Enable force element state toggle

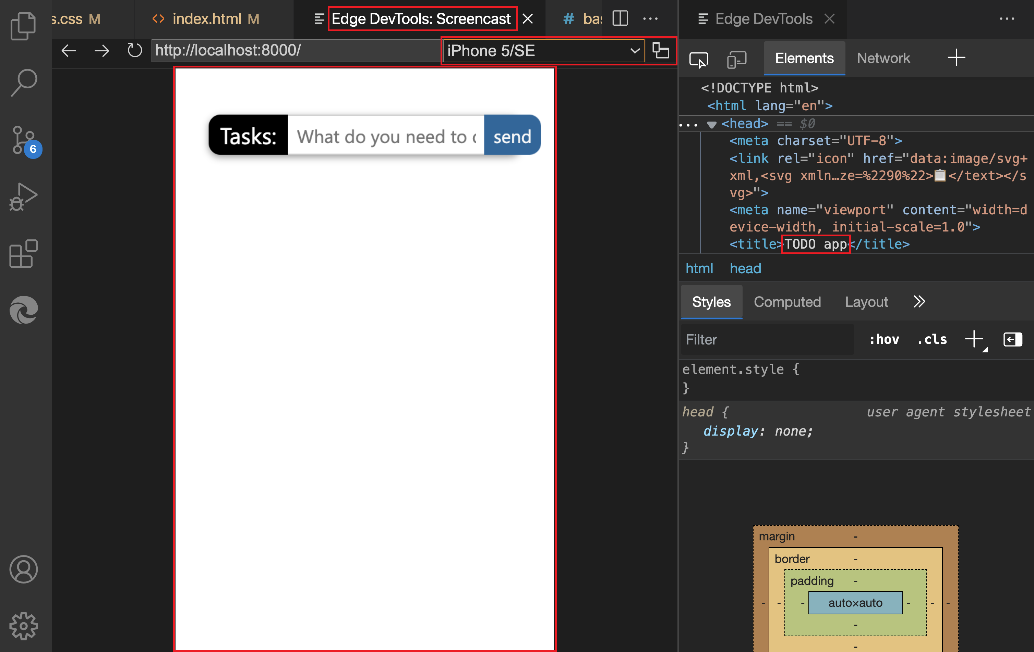click(x=885, y=339)
